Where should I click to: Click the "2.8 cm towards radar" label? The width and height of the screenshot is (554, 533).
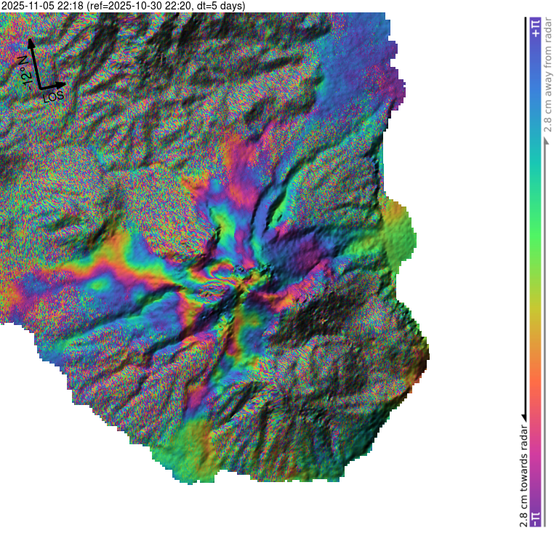click(523, 473)
